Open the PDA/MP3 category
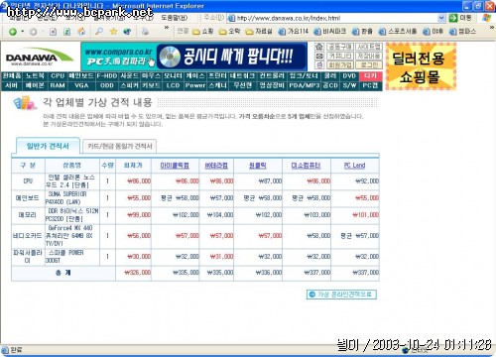Viewport: 496px width, 357px height. point(305,85)
